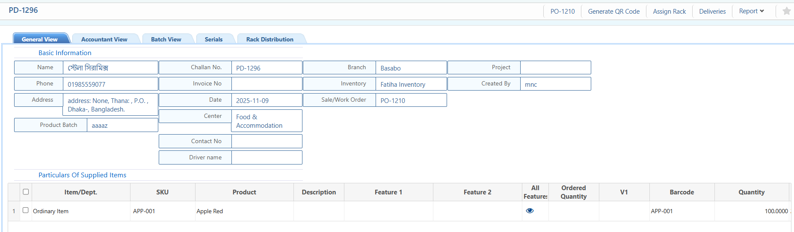Click the Barcode column header
The height and width of the screenshot is (232, 794).
point(682,192)
